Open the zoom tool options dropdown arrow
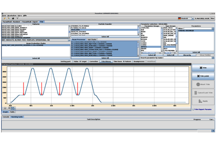216x145 pixels. point(15,108)
